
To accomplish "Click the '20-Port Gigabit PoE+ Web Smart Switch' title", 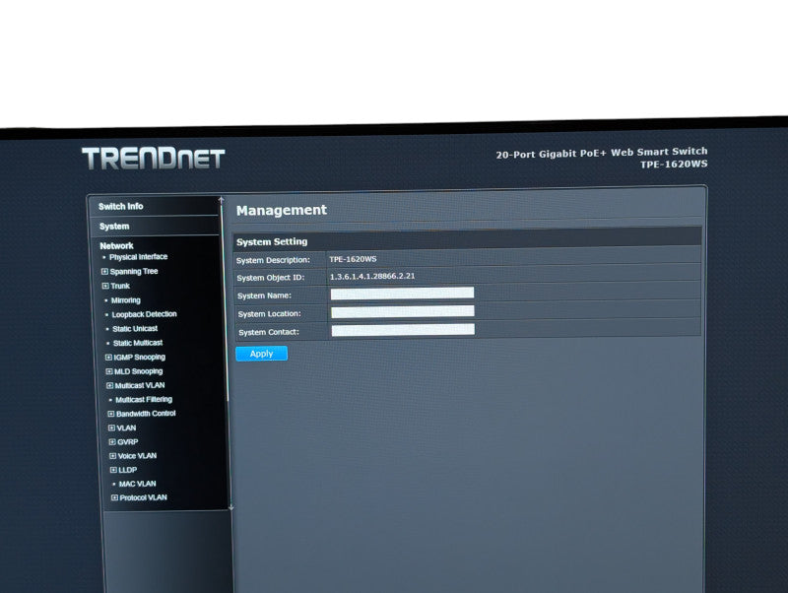I will pos(602,153).
